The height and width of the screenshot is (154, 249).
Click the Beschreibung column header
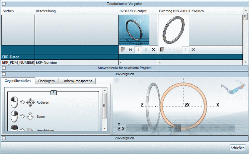(x=46, y=11)
